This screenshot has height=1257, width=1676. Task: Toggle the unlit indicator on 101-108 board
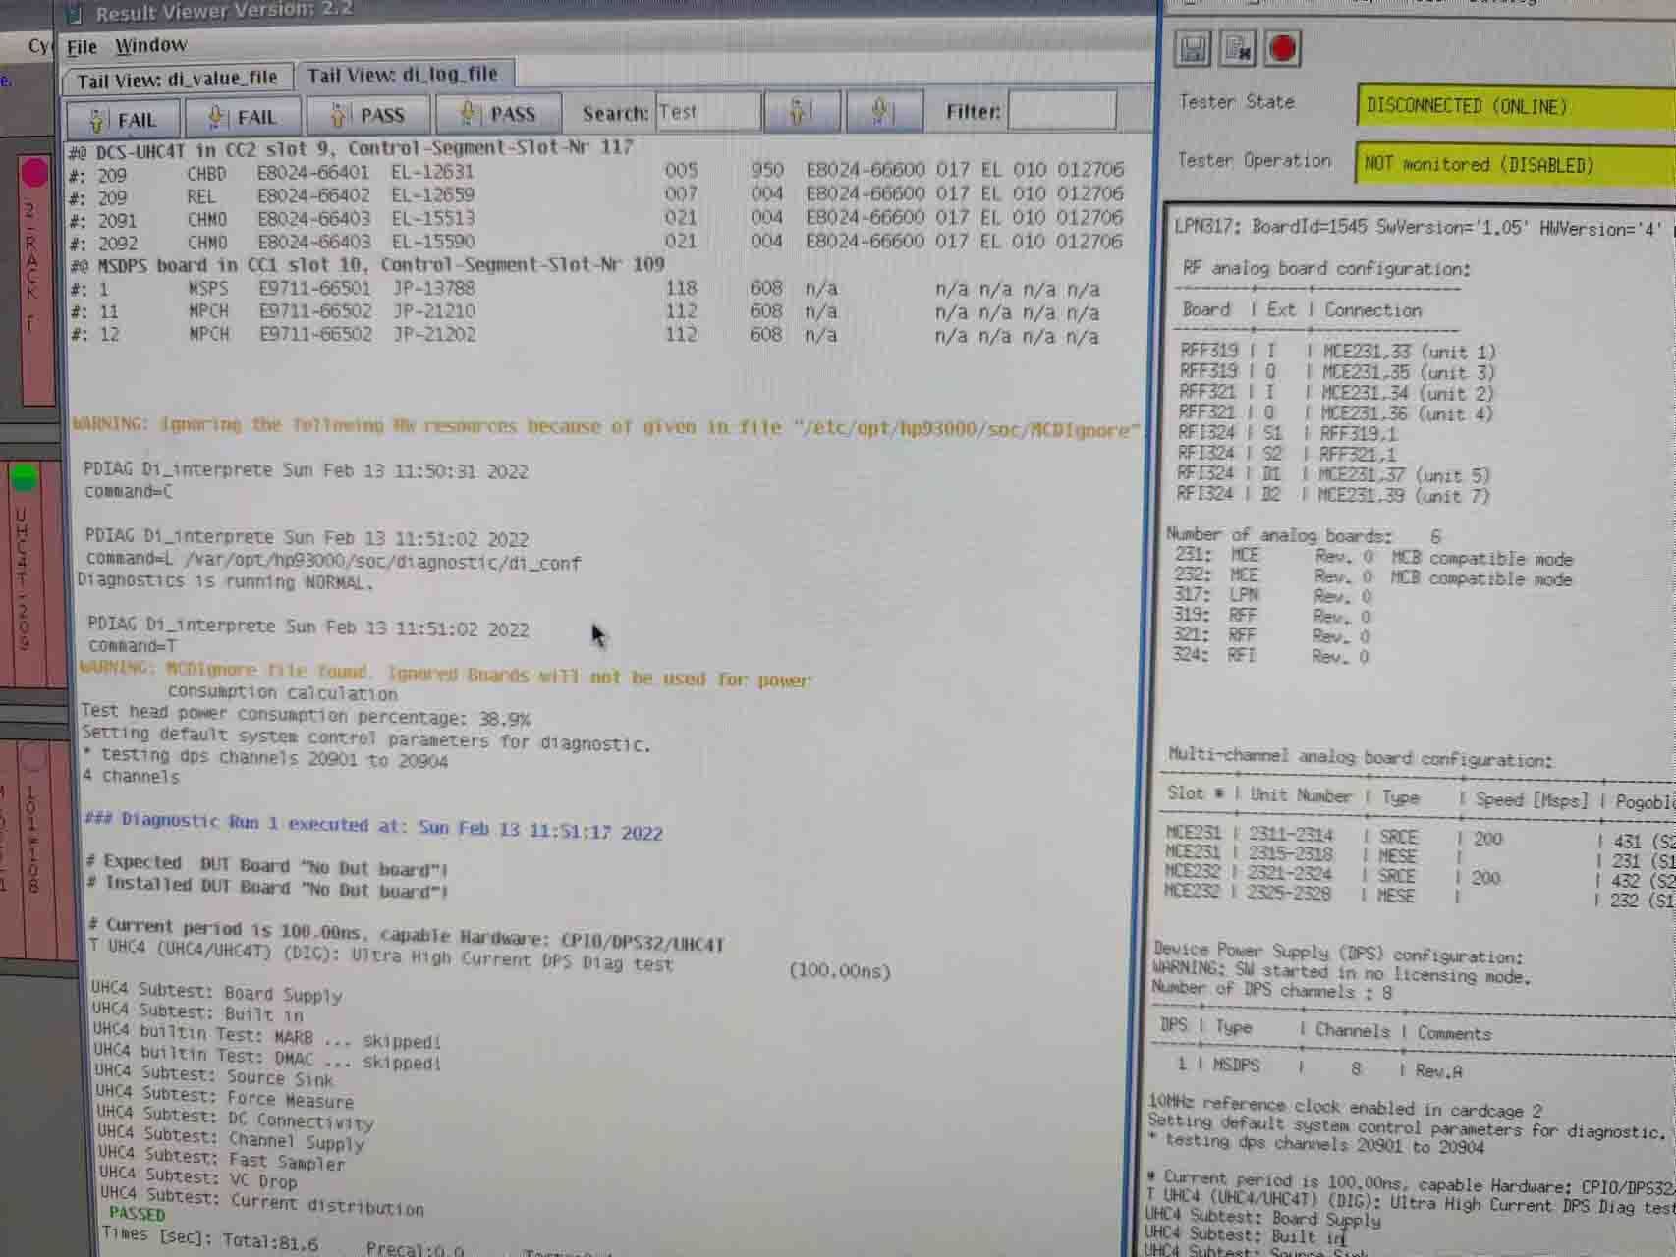click(x=34, y=759)
